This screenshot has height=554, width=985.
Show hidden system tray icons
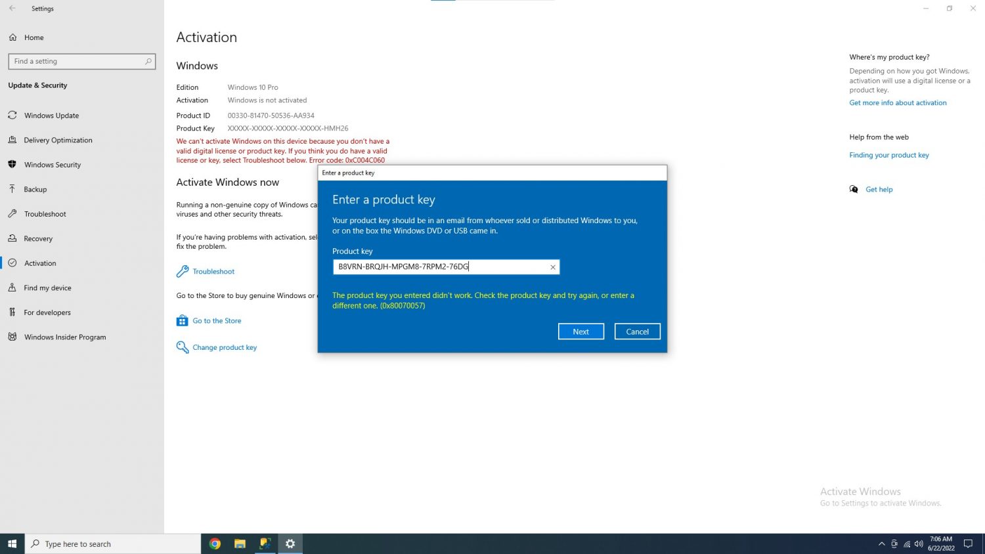click(x=881, y=544)
